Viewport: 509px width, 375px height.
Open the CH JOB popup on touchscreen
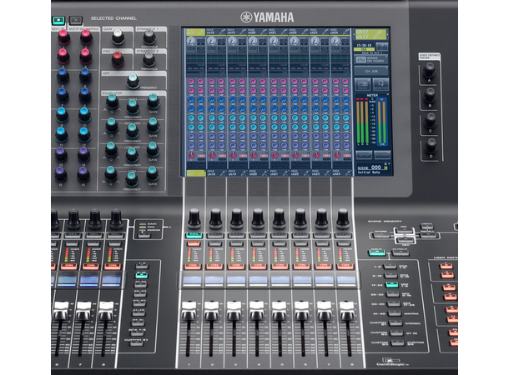click(x=371, y=71)
